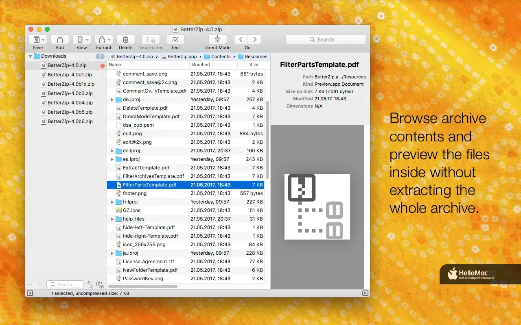Select FilterArchivesTemplate.pdf file row
Screen dimensions: 521x325
click(x=186, y=176)
